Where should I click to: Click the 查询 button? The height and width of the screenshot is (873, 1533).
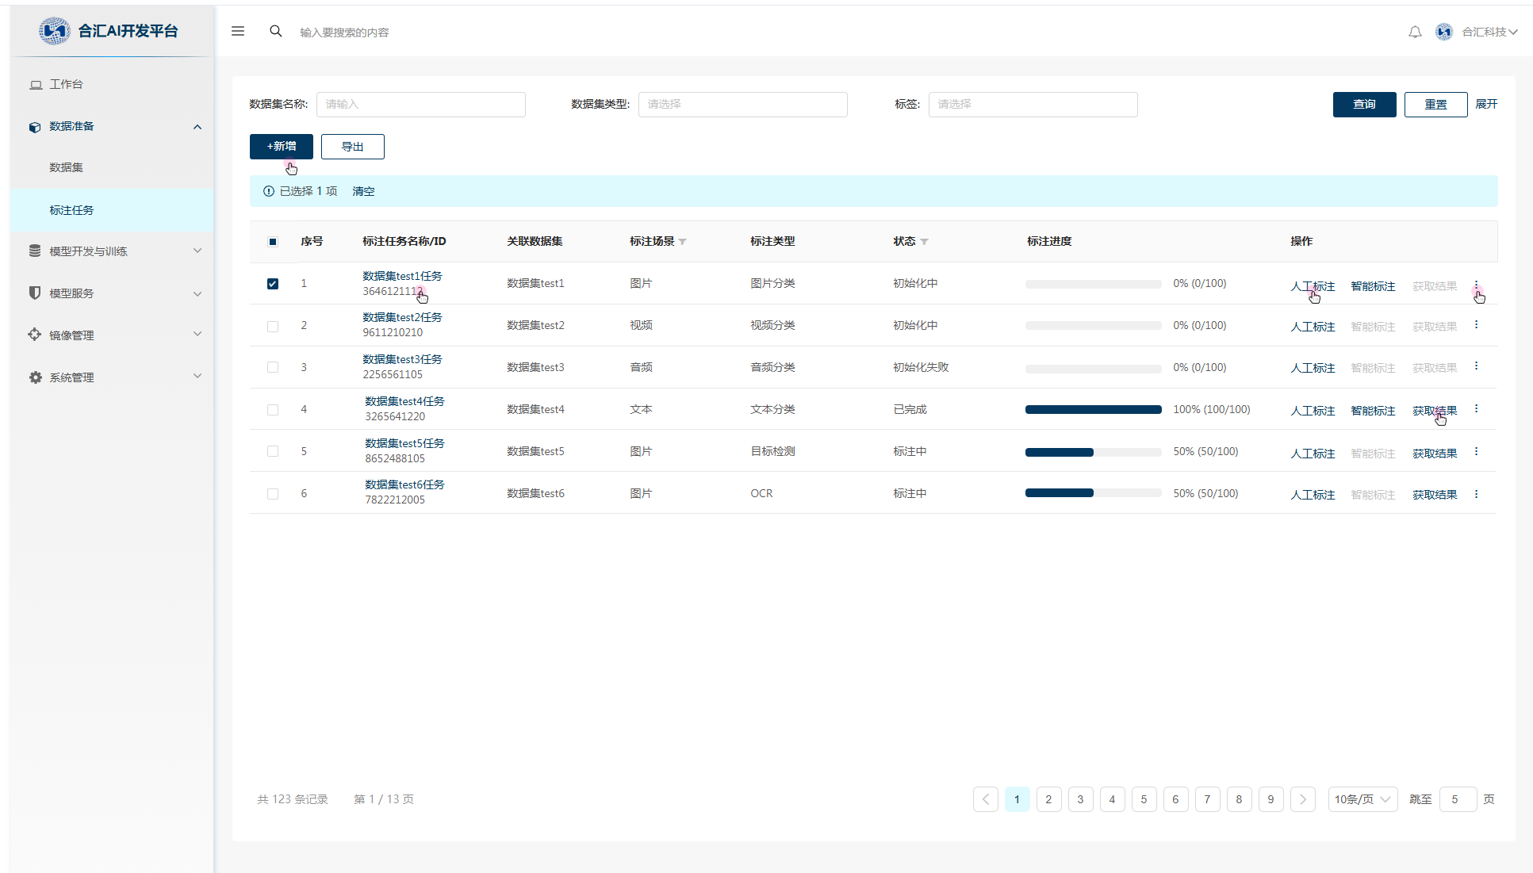(1364, 105)
